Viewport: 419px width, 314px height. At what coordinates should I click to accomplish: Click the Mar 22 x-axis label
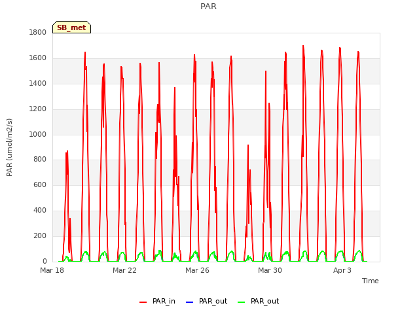tap(124, 270)
